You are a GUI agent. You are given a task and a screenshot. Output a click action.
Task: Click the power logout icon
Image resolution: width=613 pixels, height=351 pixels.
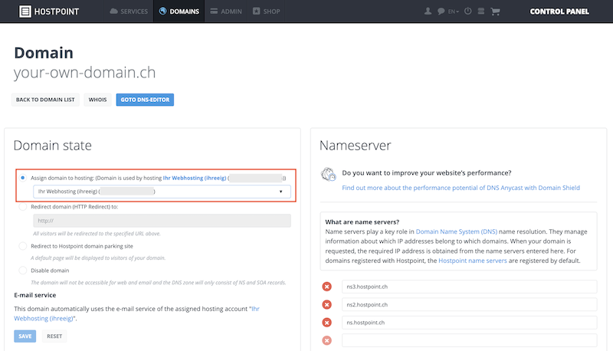467,11
